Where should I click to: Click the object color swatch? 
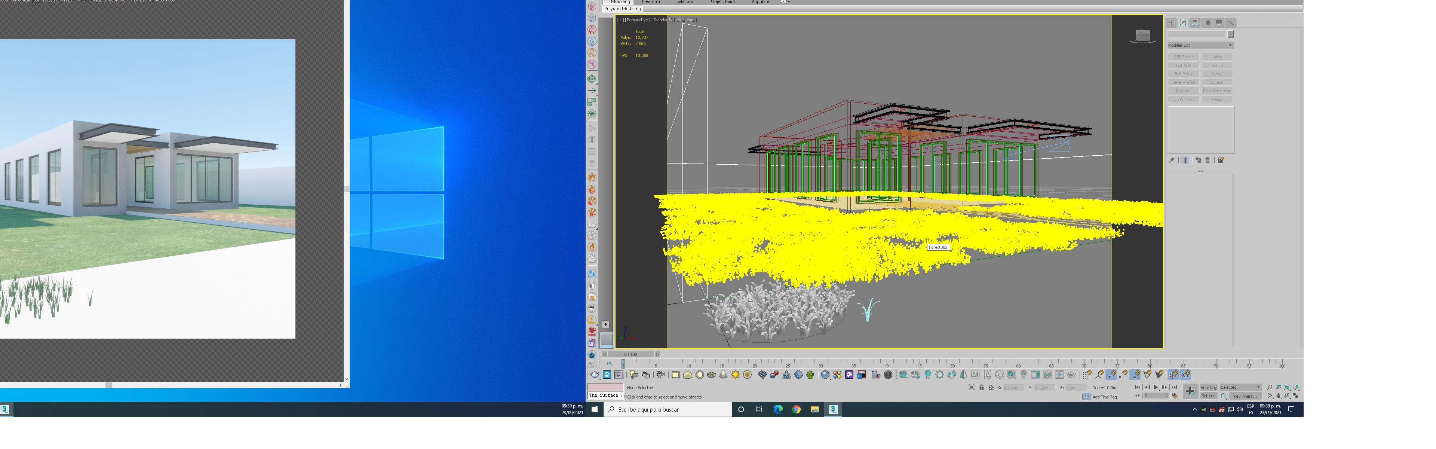[1230, 34]
